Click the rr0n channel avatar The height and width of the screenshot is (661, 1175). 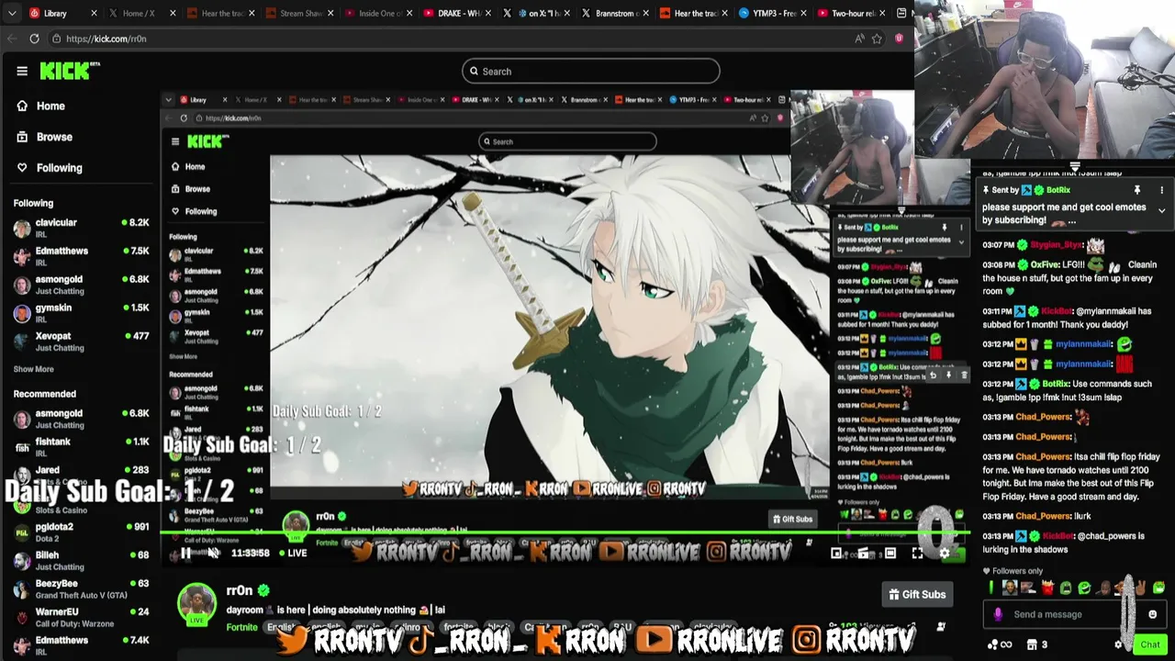(x=196, y=602)
